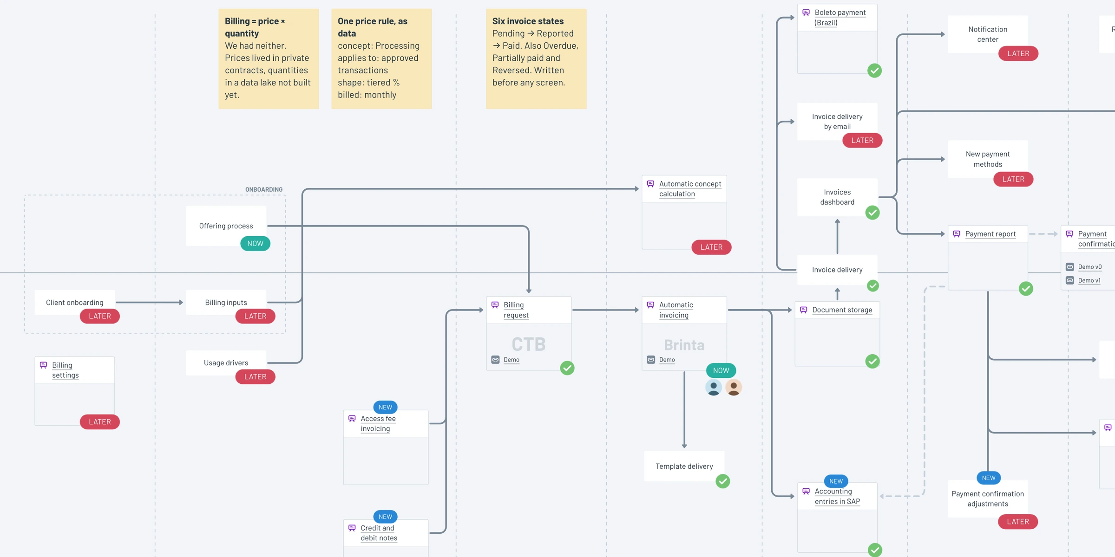Click the LATER tag on Billing inputs
This screenshot has width=1115, height=557.
coord(256,316)
